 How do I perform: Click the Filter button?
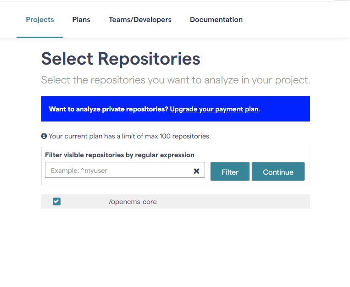point(230,171)
